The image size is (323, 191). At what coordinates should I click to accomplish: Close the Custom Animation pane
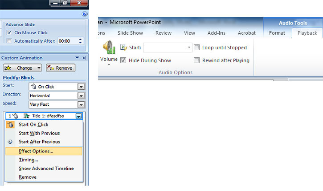pos(84,58)
